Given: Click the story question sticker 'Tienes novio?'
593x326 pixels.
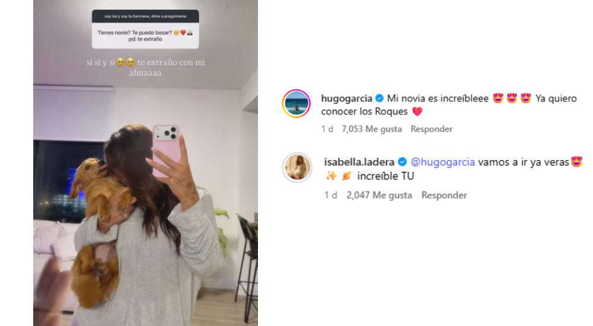Looking at the screenshot, I should point(145,29).
